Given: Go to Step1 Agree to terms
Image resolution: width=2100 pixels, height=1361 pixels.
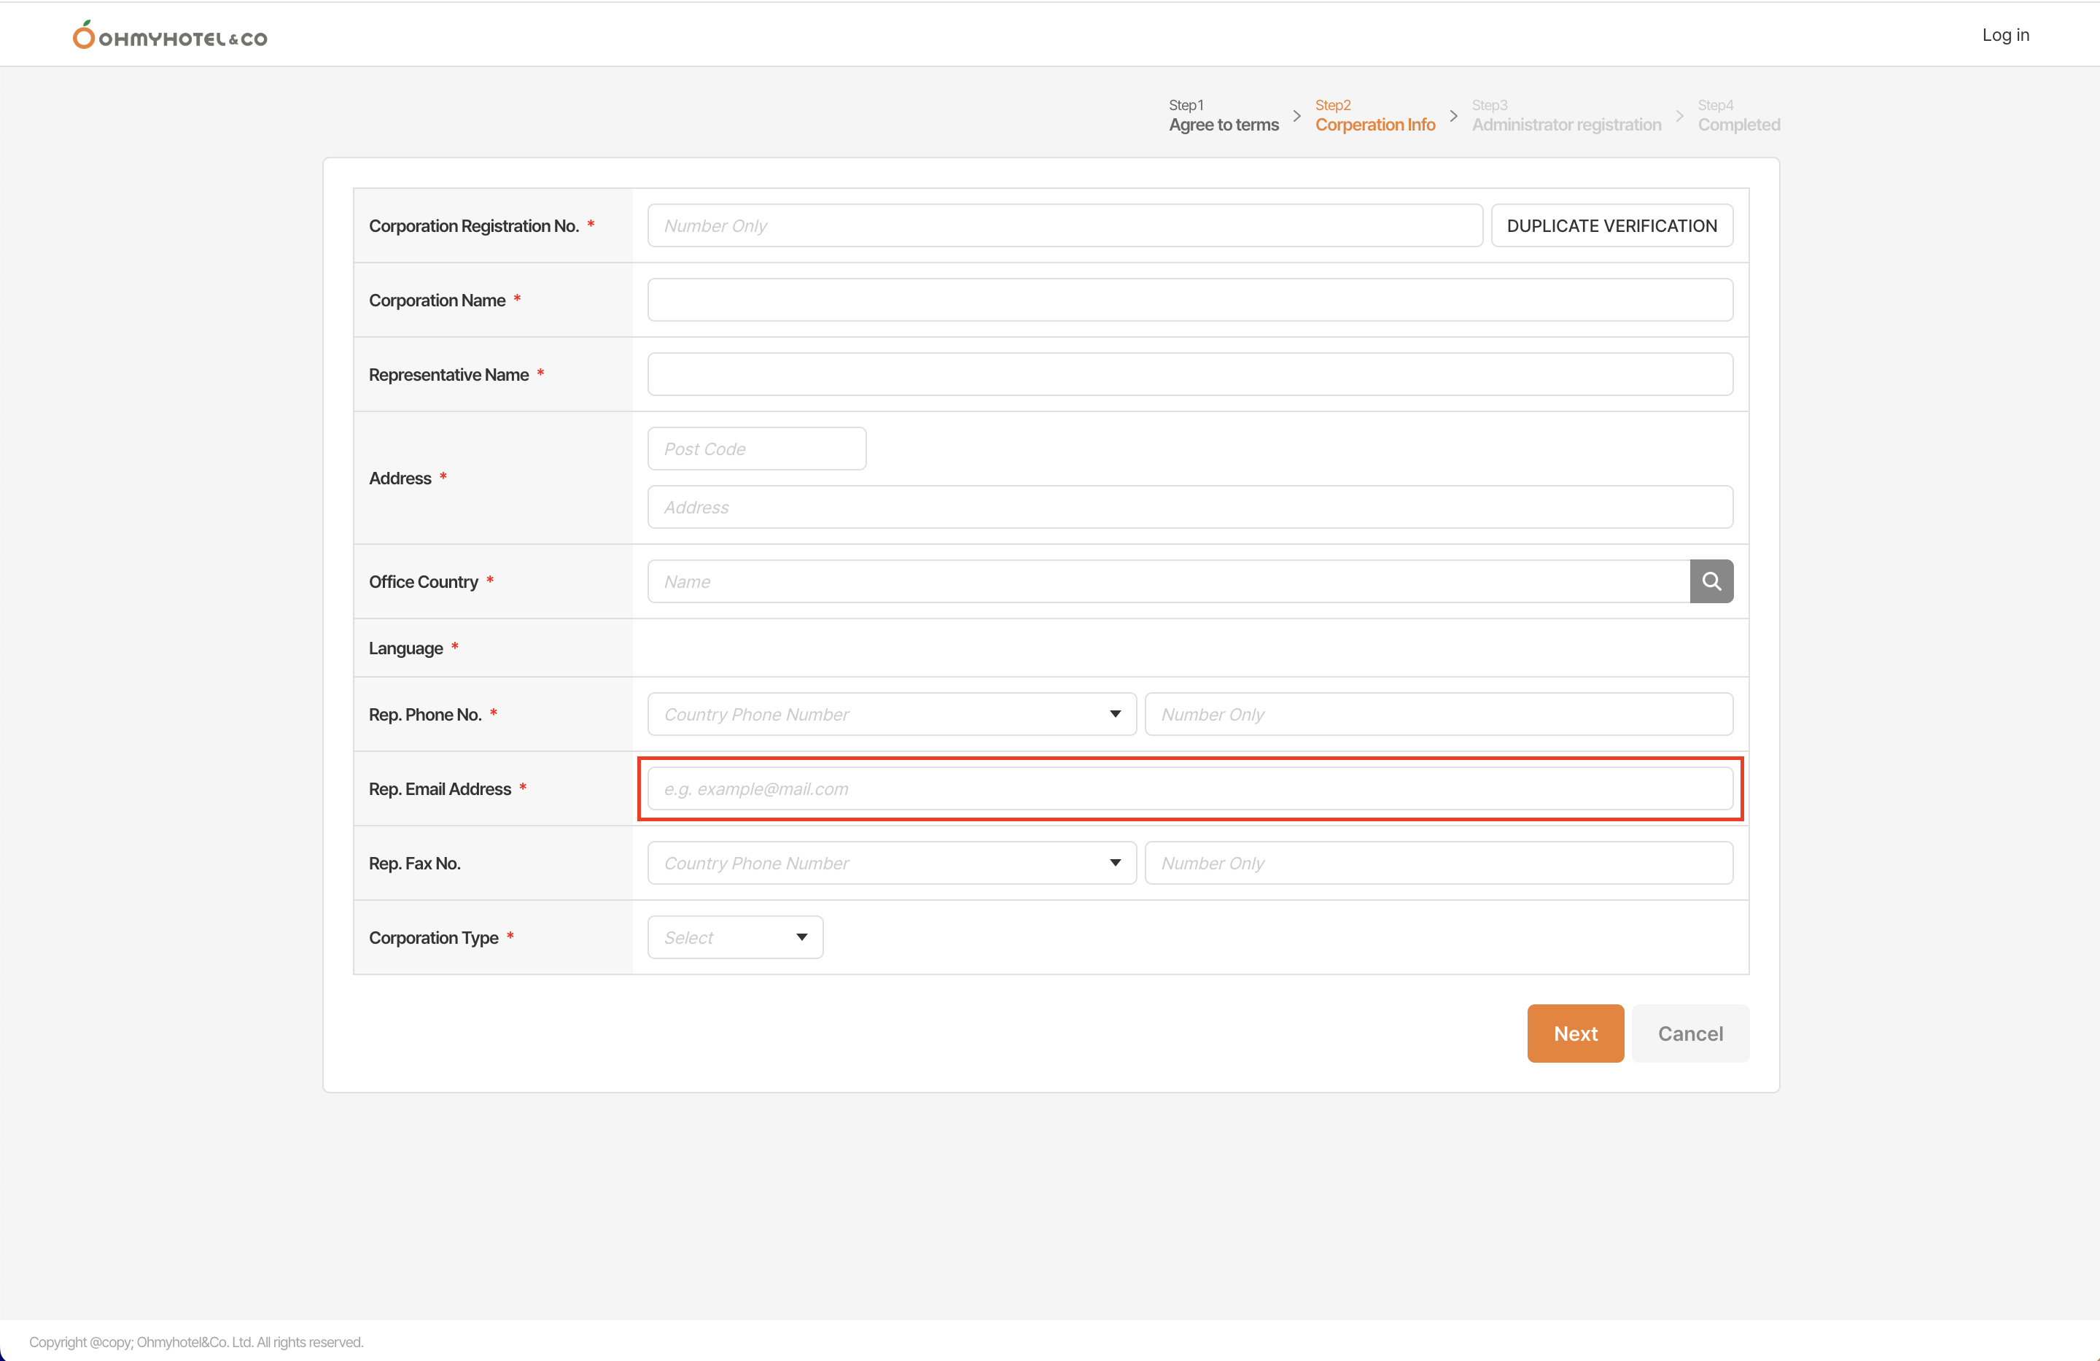Looking at the screenshot, I should click(x=1223, y=116).
